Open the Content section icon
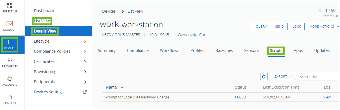 point(10,97)
